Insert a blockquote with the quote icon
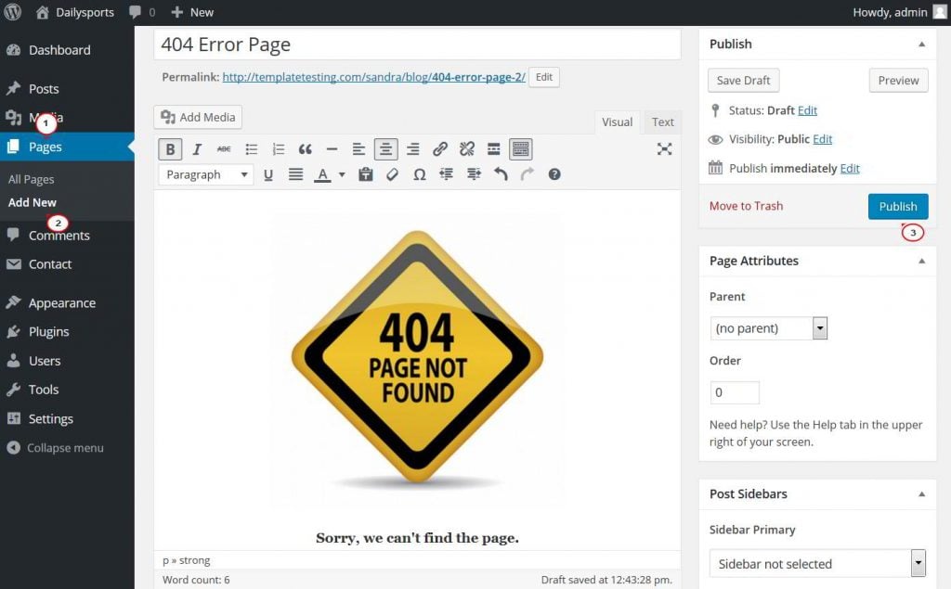The width and height of the screenshot is (951, 589). (x=305, y=149)
